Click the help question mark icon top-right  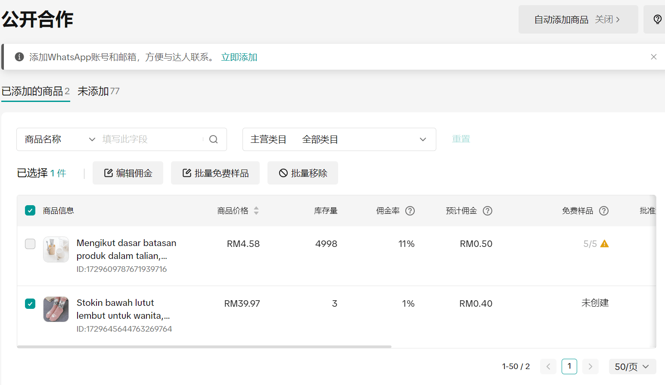tap(657, 19)
